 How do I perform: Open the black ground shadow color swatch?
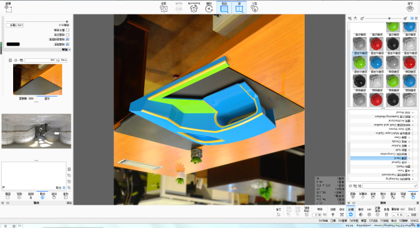[13, 44]
